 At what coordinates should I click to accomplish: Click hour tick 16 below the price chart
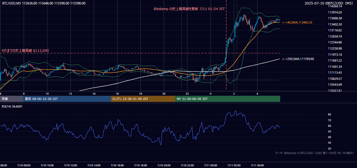pos(117,94)
